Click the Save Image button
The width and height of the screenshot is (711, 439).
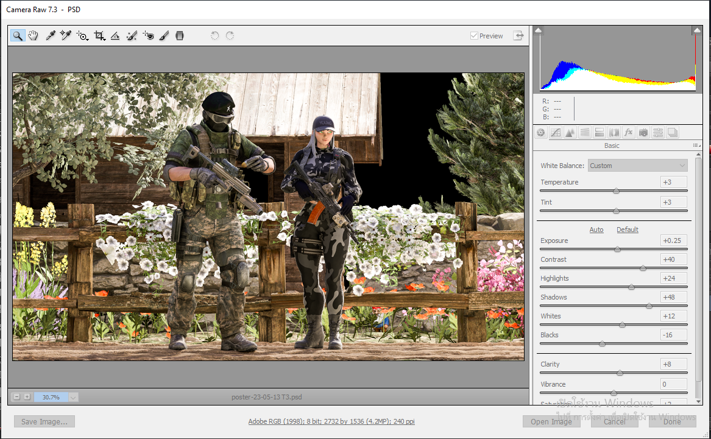pyautogui.click(x=44, y=422)
